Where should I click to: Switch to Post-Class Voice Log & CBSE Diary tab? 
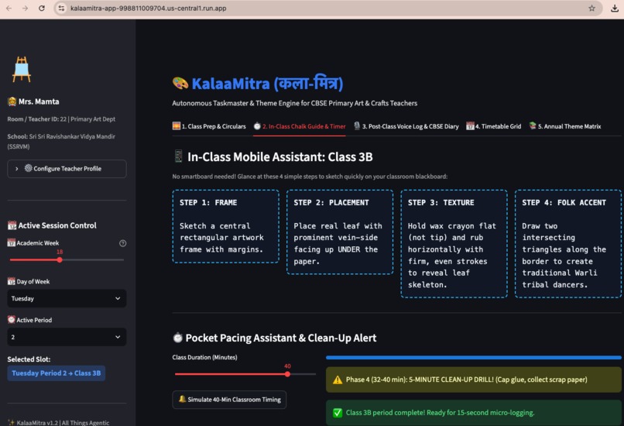tap(406, 126)
